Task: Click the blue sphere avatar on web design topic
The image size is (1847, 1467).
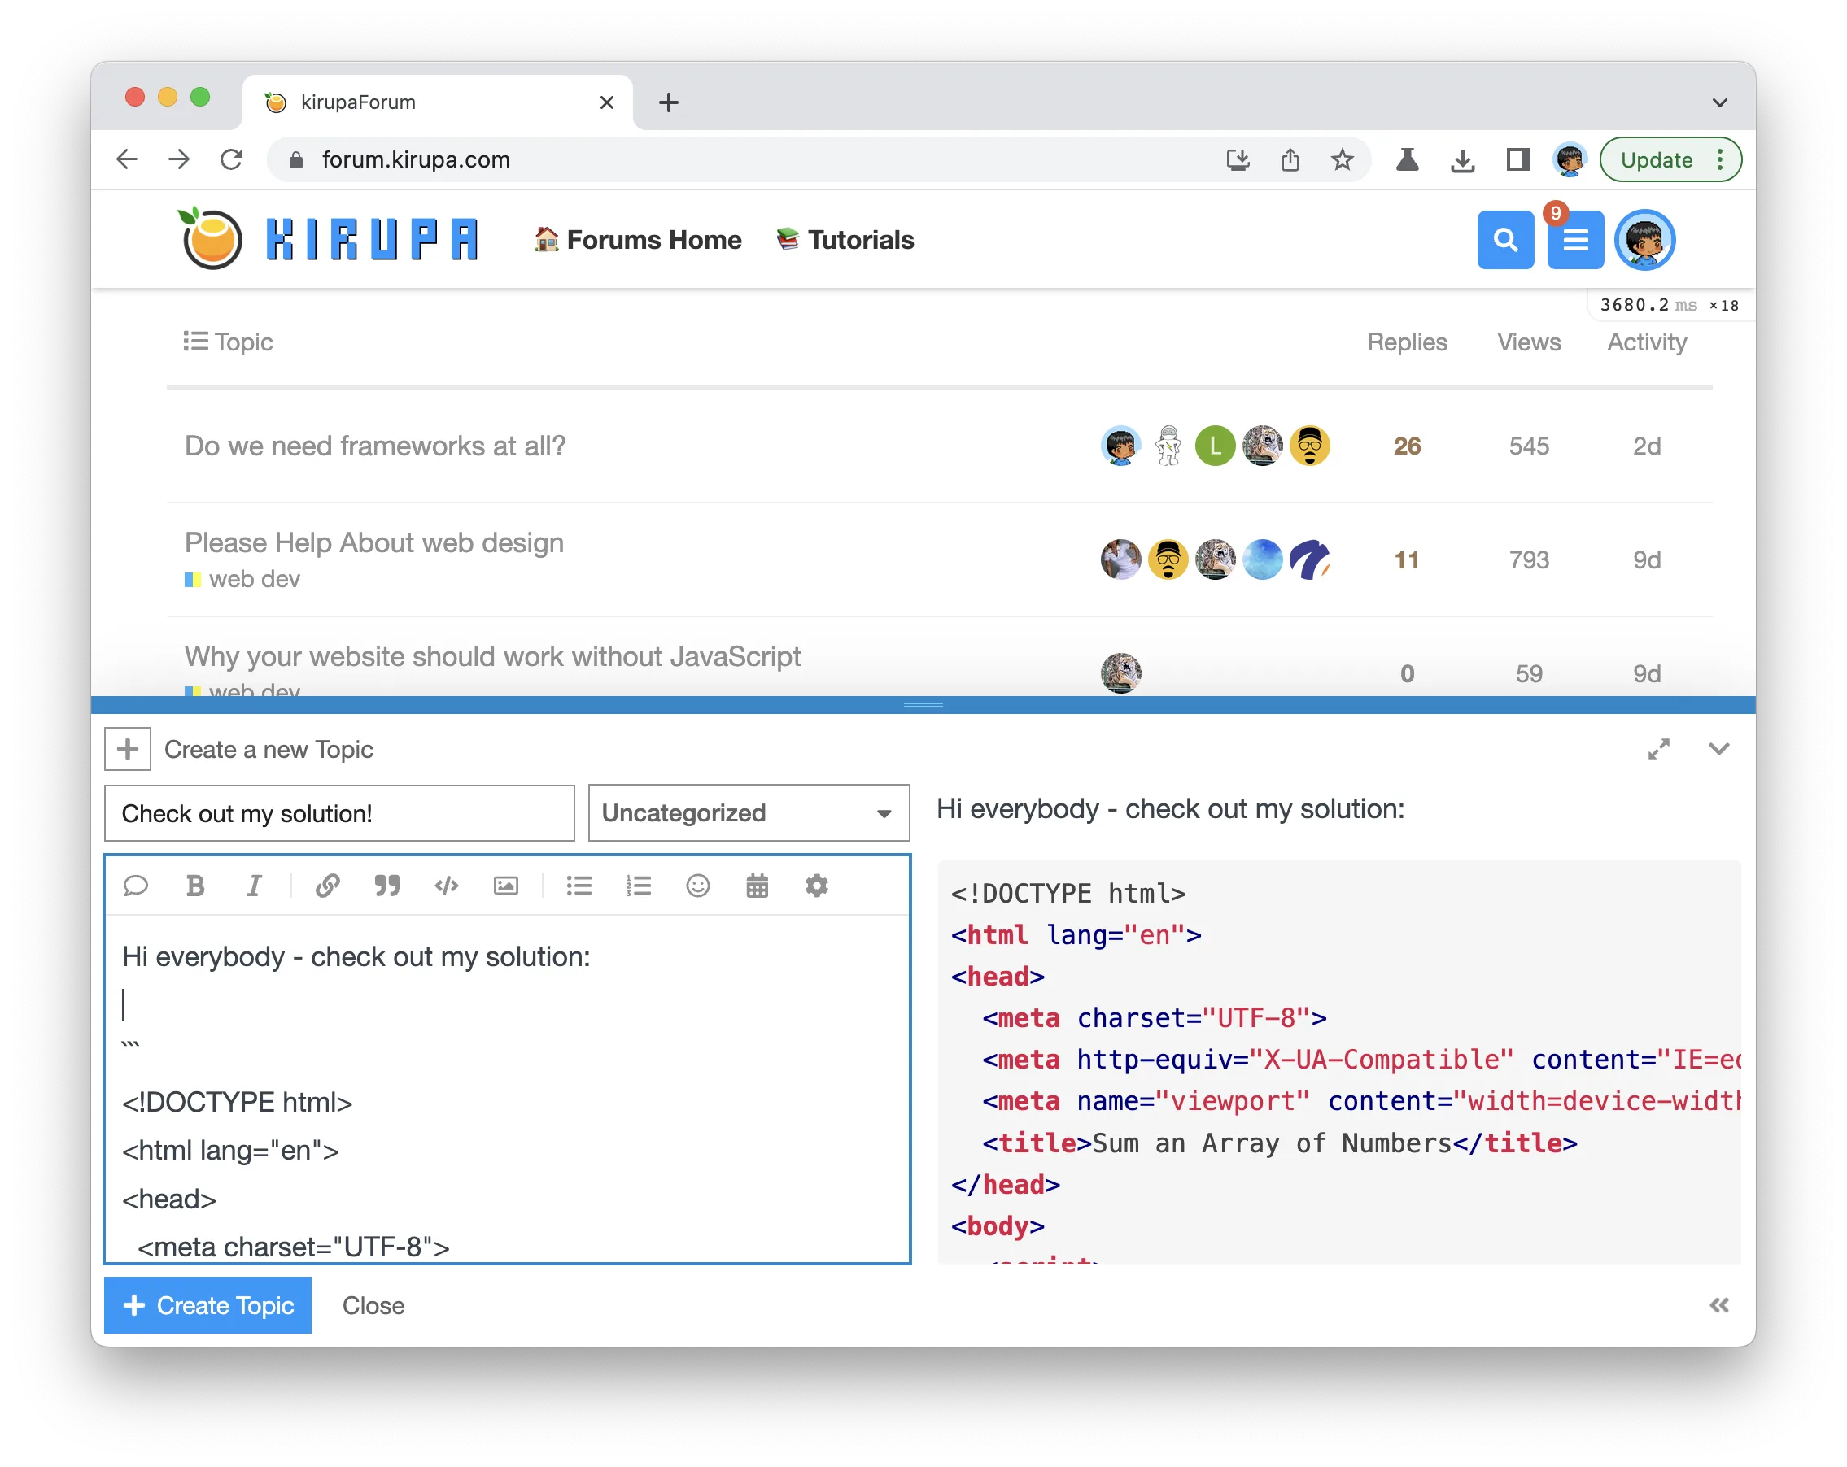Action: [1262, 560]
